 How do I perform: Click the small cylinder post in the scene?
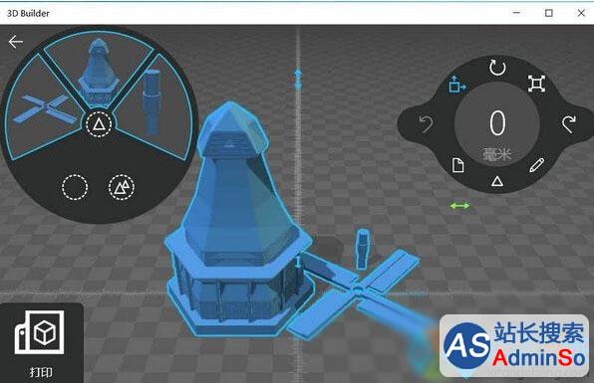pyautogui.click(x=363, y=249)
